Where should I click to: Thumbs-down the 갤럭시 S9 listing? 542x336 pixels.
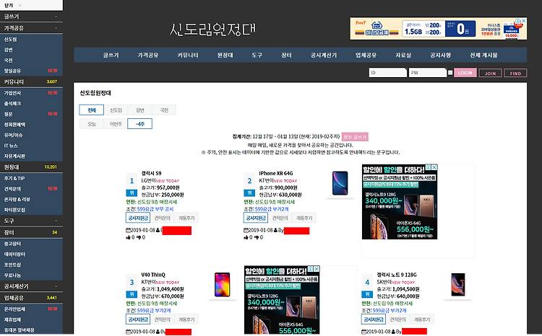click(x=139, y=237)
